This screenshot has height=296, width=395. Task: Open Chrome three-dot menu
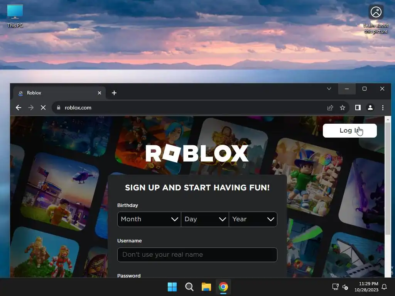(x=383, y=108)
